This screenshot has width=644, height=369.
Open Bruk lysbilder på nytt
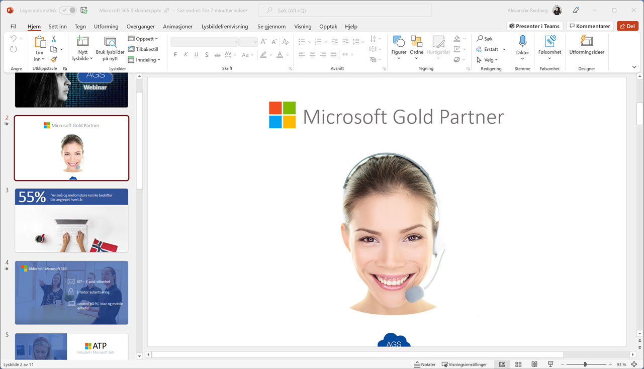110,48
